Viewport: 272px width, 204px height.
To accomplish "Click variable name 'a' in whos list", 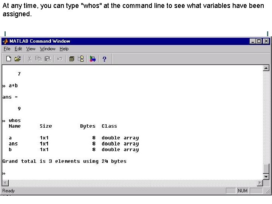I will click(10, 138).
